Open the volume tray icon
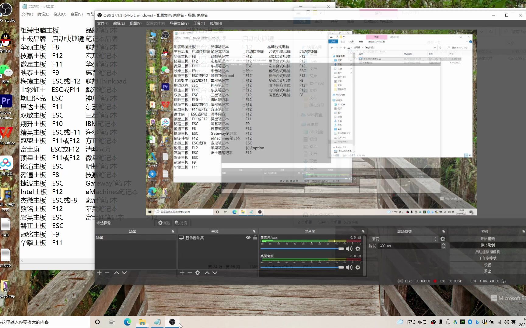 coord(506,322)
